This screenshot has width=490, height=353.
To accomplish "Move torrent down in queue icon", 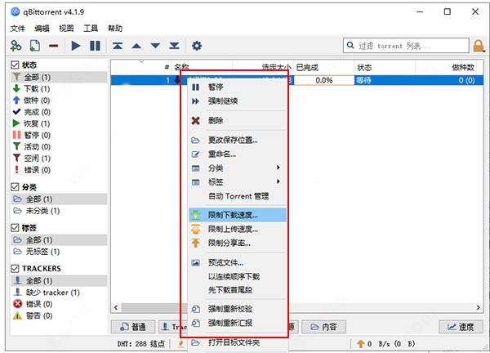I will tap(155, 46).
